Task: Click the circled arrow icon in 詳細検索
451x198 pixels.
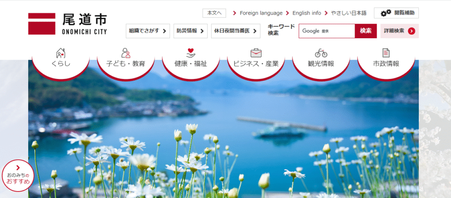Action: (x=411, y=31)
